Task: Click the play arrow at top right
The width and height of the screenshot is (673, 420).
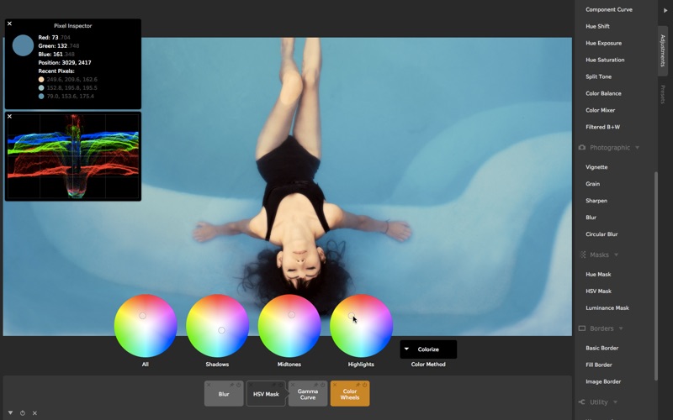Action: pyautogui.click(x=665, y=10)
